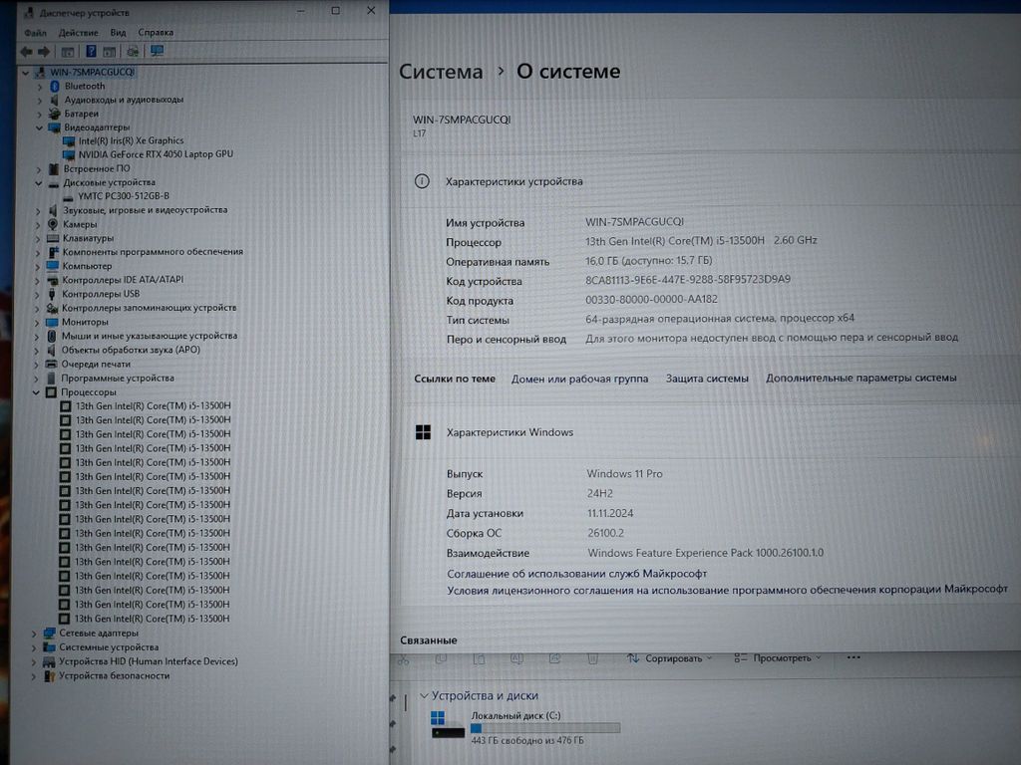Expand the Bluetooth tree node

click(41, 86)
